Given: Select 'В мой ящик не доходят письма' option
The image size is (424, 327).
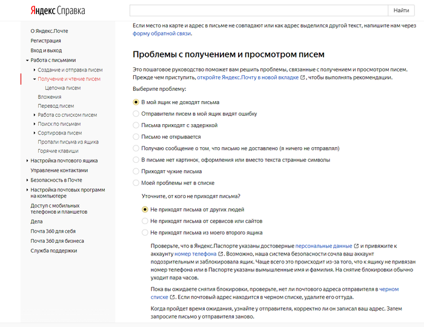Looking at the screenshot, I should [x=136, y=102].
